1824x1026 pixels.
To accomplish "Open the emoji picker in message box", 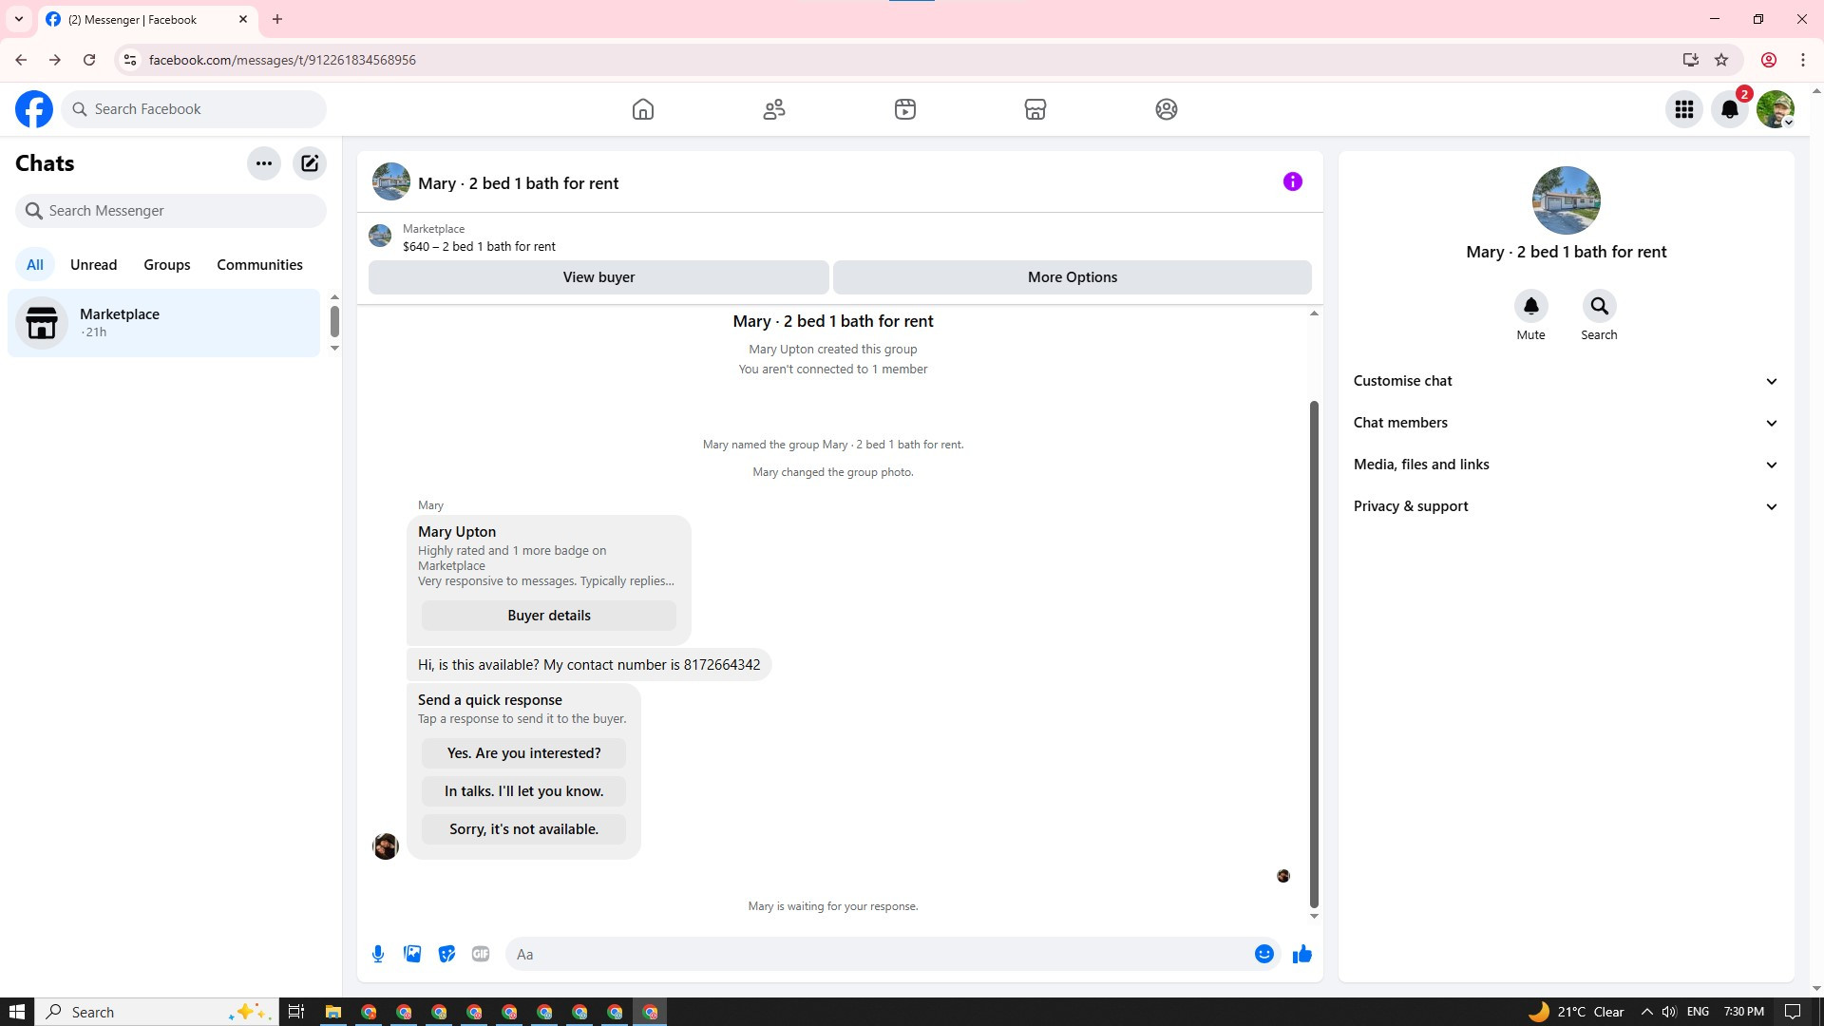I will (1263, 954).
